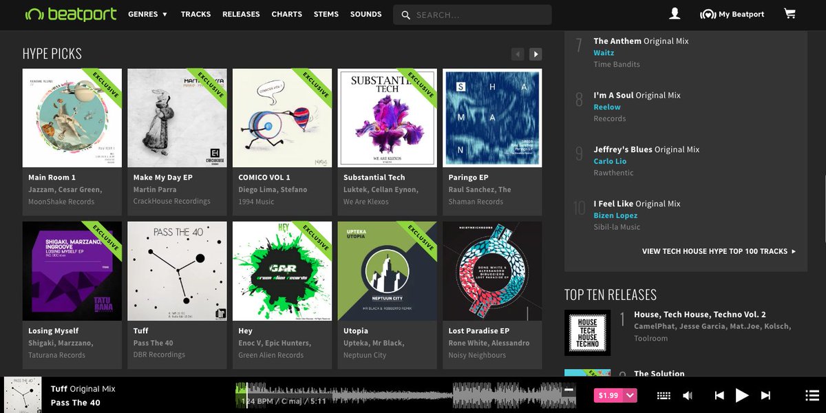
Task: Open Shaman Records label link
Action: (x=476, y=202)
